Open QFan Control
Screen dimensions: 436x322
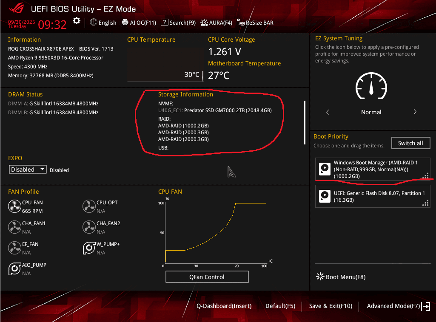207,277
